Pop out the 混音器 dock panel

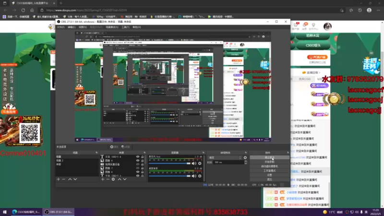203,153
